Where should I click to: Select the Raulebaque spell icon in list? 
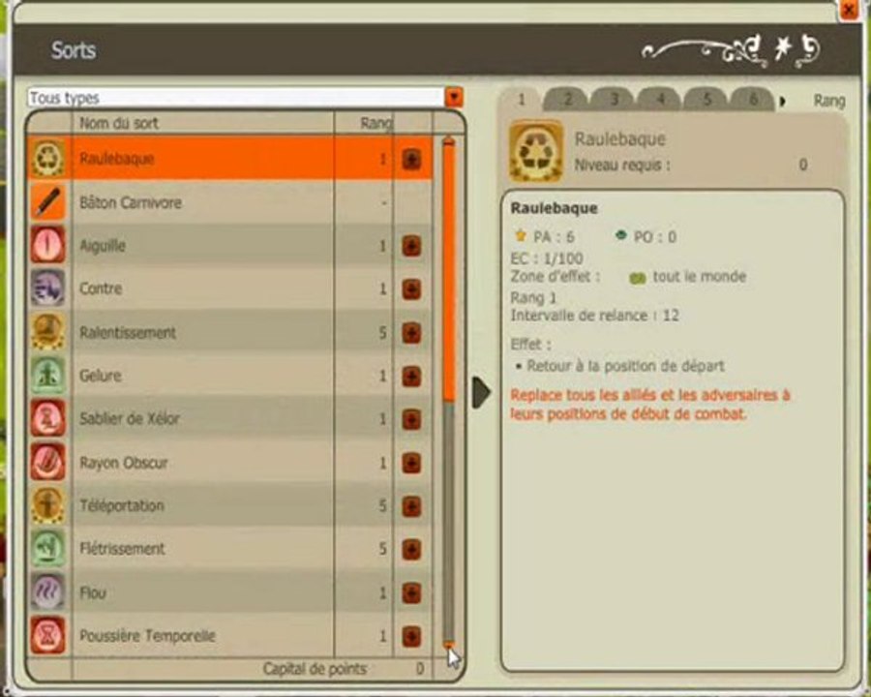[x=47, y=159]
